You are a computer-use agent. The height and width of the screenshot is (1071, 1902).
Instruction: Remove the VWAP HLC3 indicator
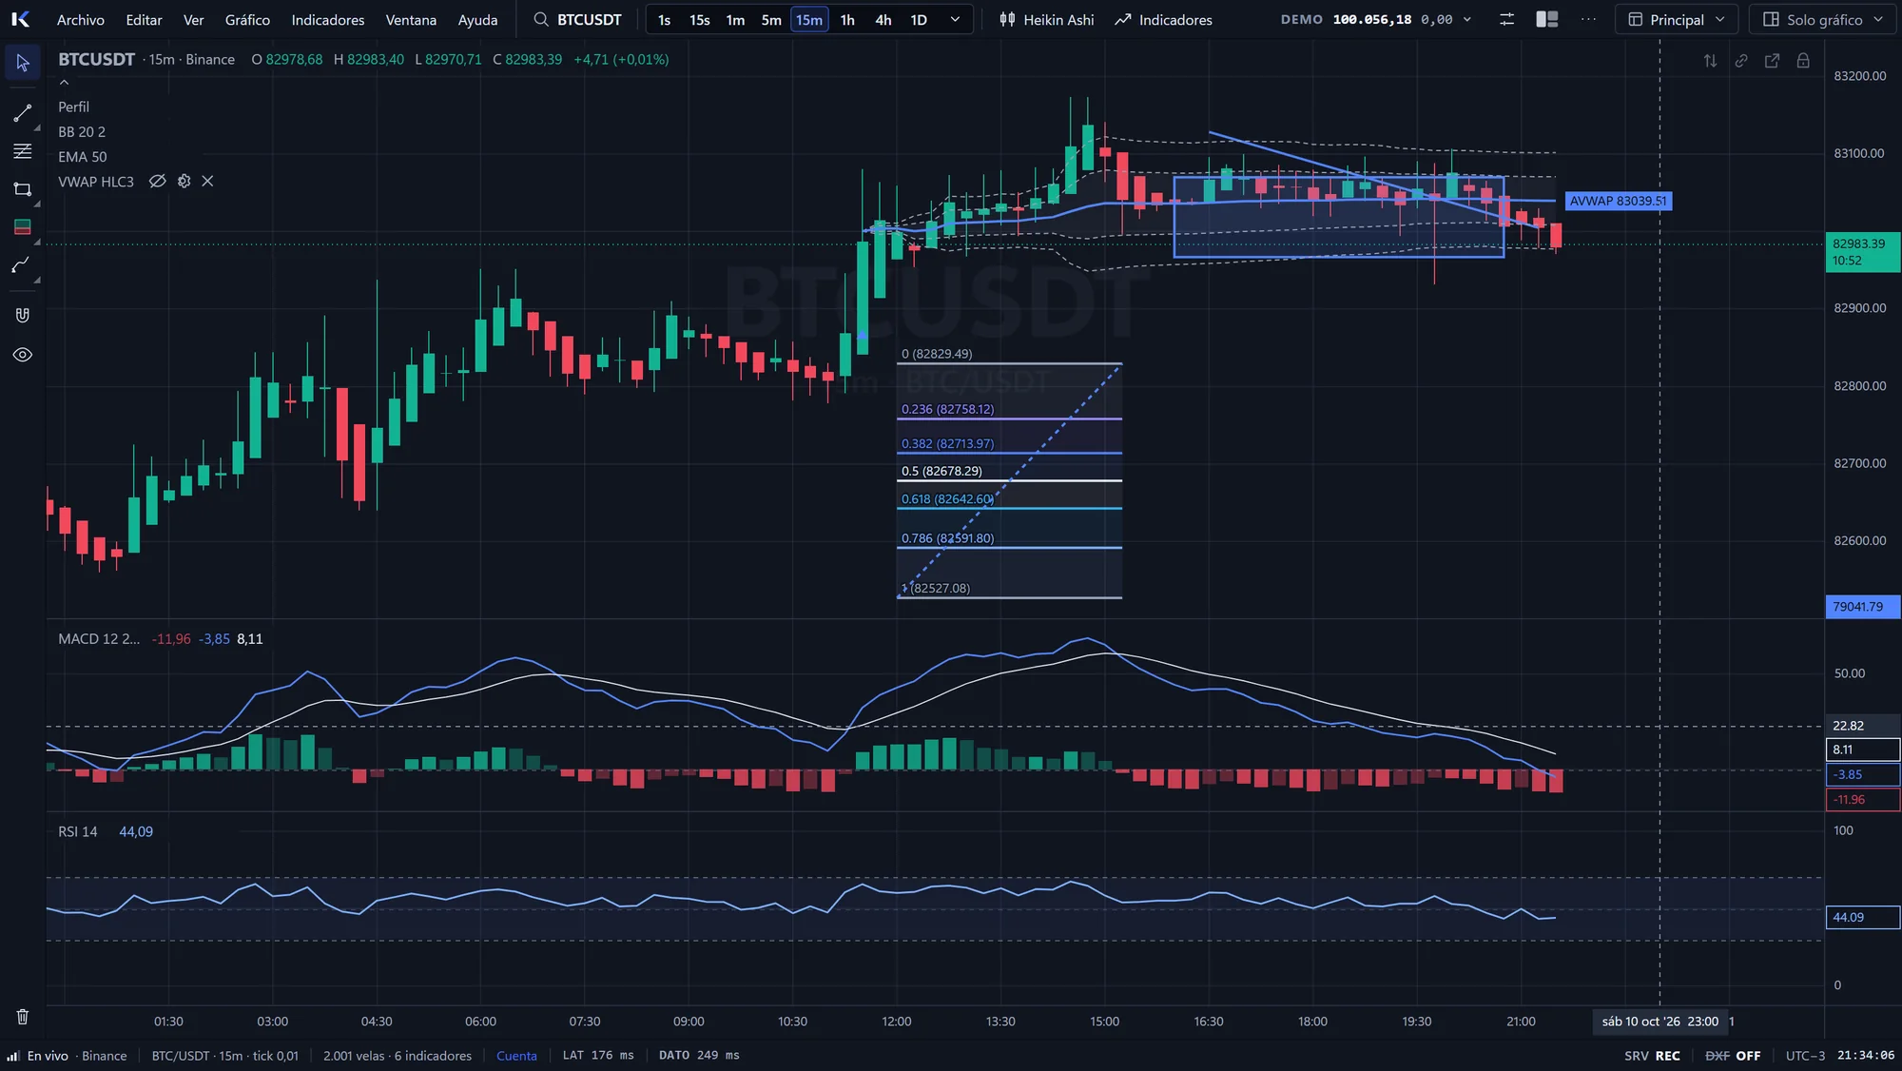[207, 181]
